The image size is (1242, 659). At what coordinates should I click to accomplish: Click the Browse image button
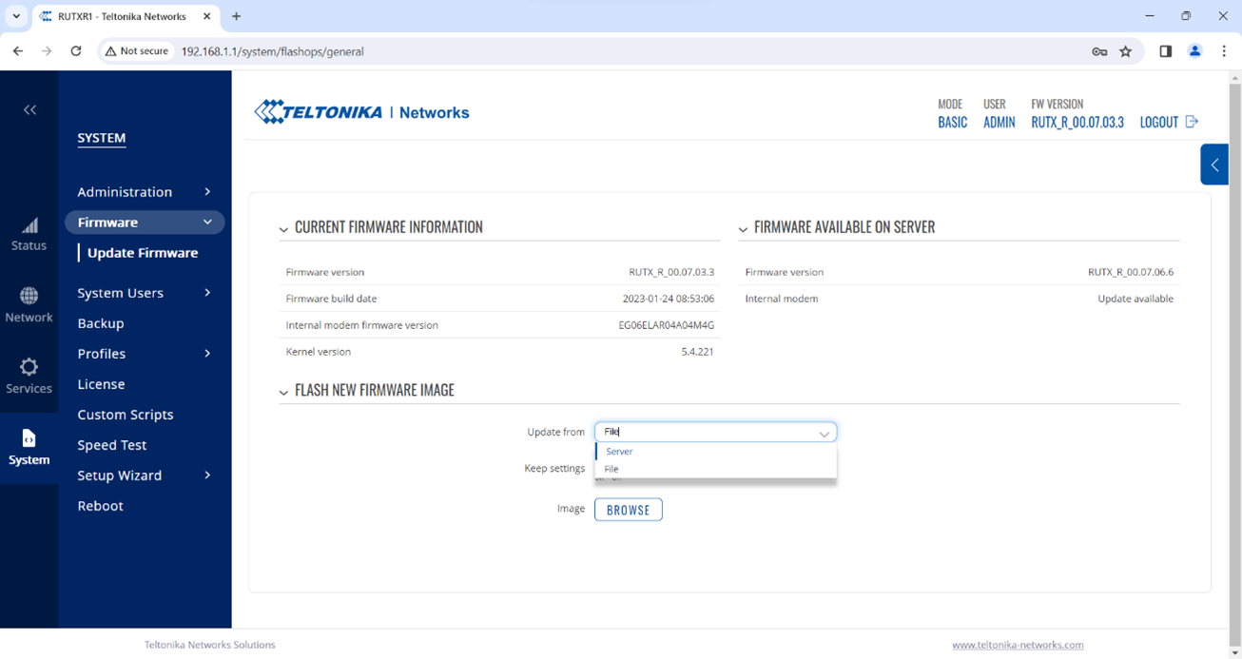point(628,510)
